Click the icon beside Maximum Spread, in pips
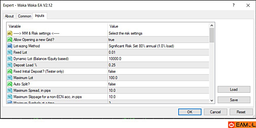This screenshot has height=128, width=256. pyautogui.click(x=10, y=90)
